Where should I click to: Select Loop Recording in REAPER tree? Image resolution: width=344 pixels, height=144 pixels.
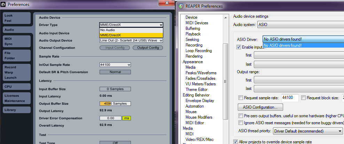(198, 51)
